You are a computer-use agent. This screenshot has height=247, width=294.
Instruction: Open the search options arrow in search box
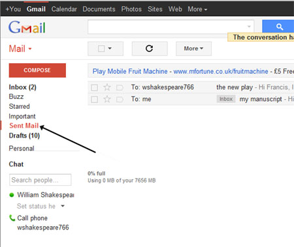pyautogui.click(x=249, y=27)
